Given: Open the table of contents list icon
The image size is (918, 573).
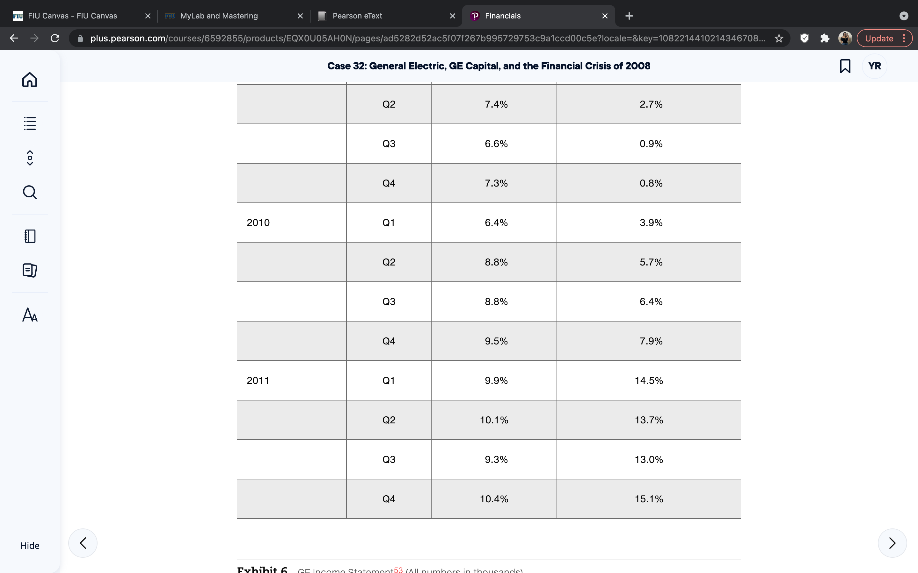Looking at the screenshot, I should [30, 123].
